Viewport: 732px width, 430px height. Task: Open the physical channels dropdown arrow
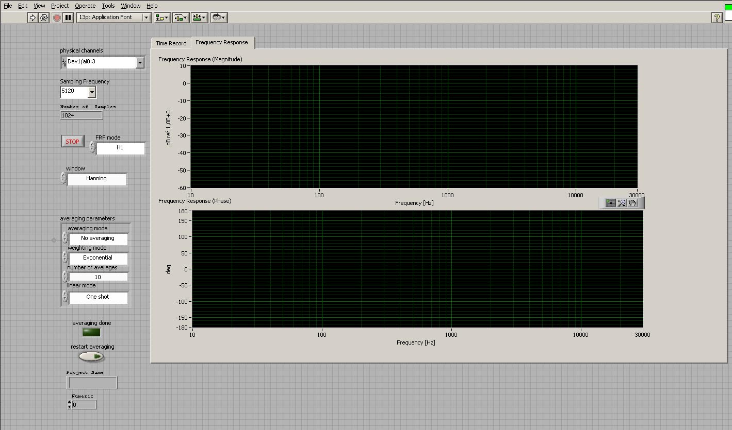click(x=140, y=63)
